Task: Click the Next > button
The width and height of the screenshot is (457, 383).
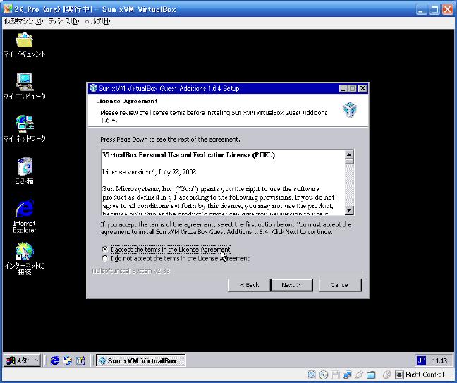Action: click(x=291, y=285)
